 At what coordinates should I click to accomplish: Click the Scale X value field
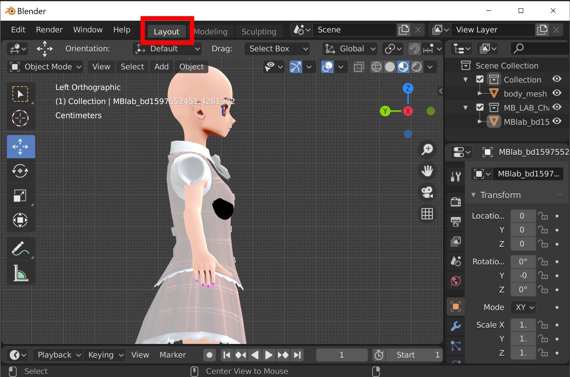pyautogui.click(x=522, y=325)
